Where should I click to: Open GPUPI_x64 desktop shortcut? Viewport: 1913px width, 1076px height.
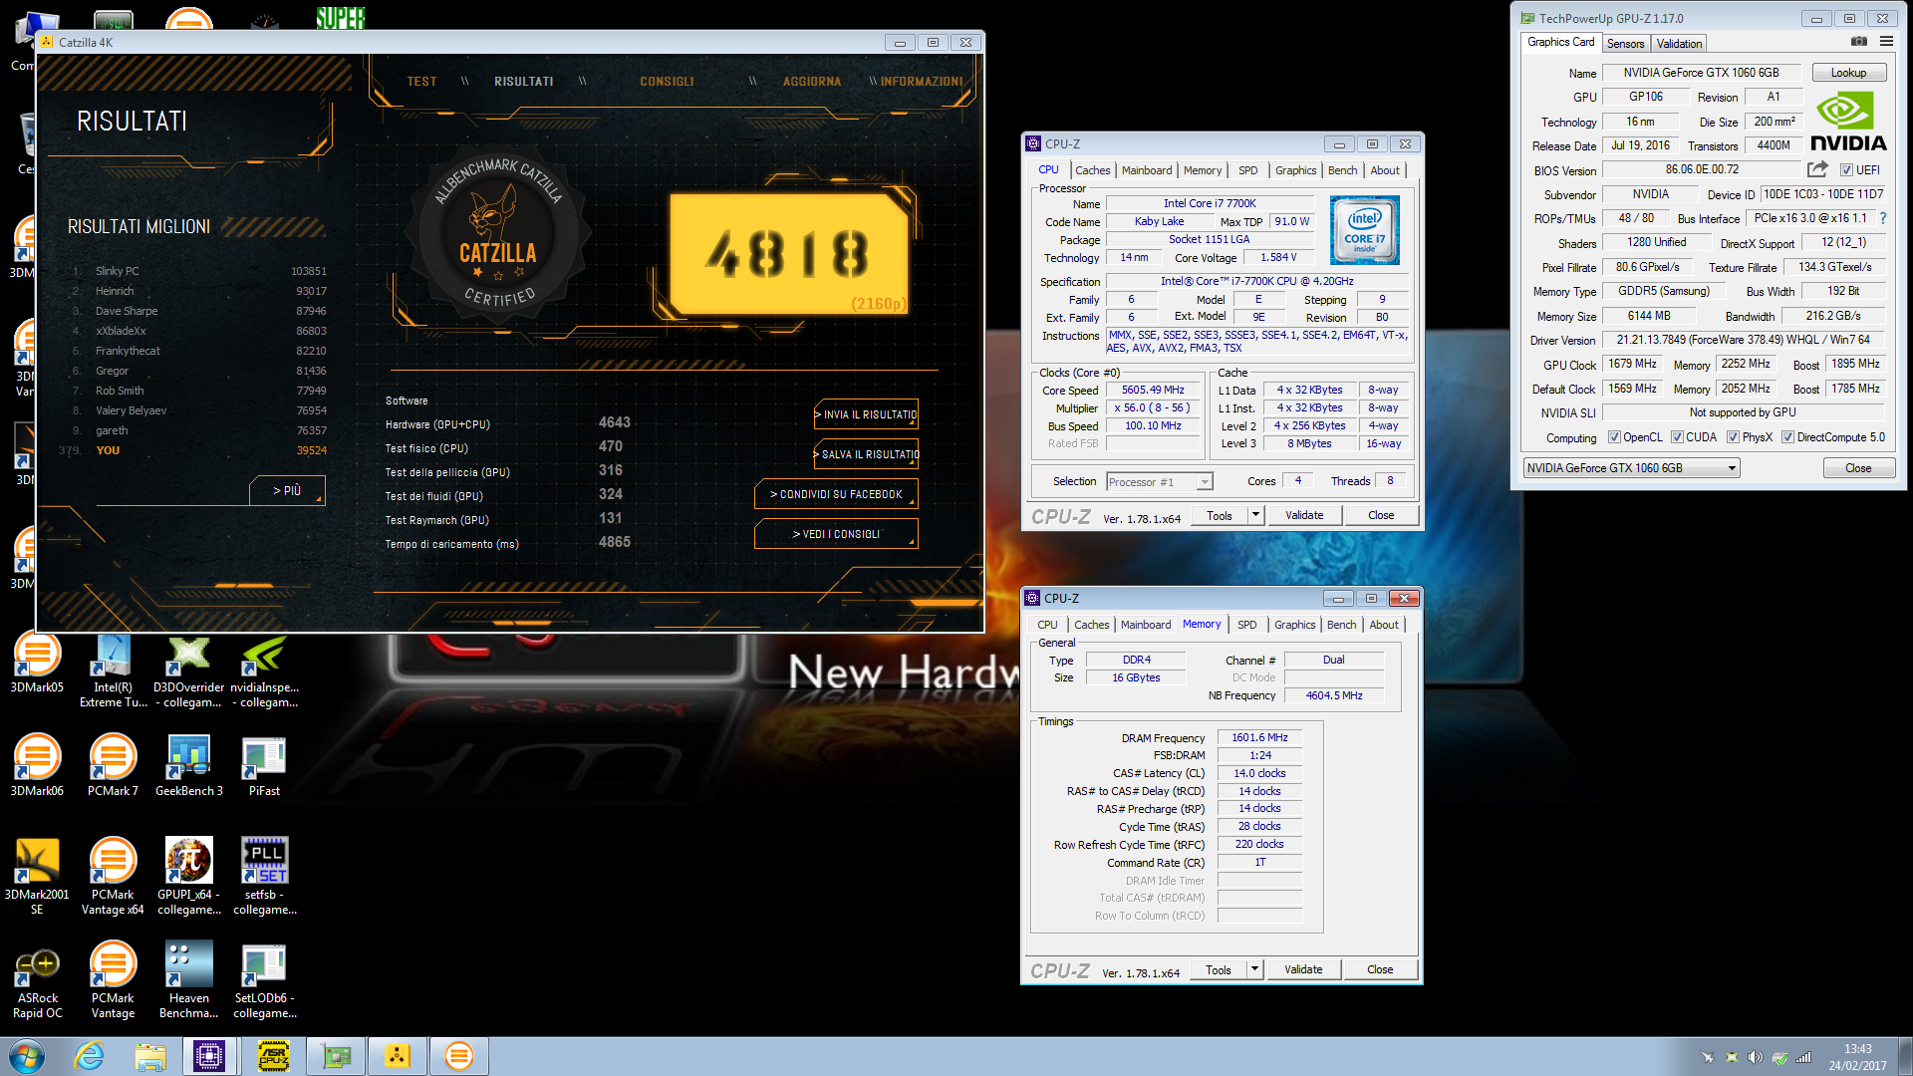click(188, 876)
